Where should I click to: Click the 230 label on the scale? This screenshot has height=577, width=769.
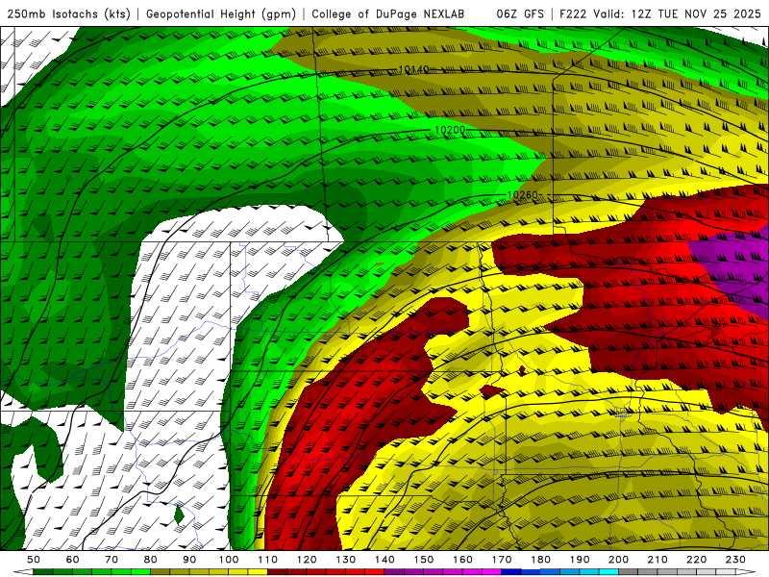point(735,560)
